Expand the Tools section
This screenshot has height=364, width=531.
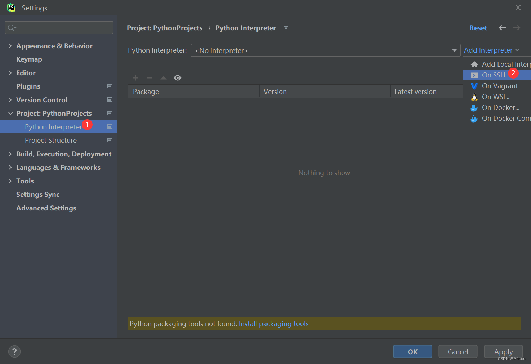pos(10,181)
